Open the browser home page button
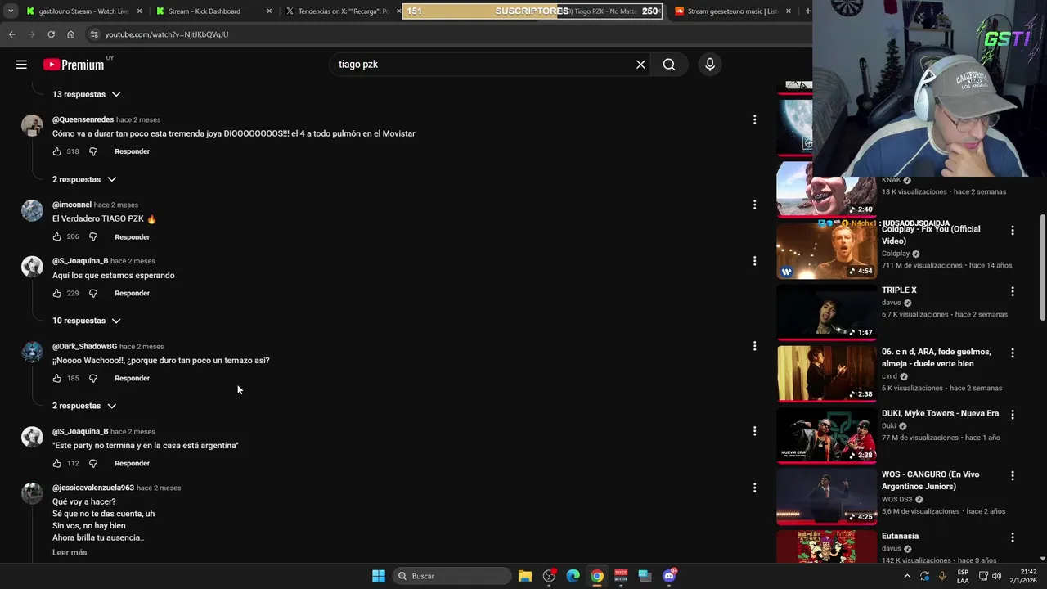Screen dimensions: 1047x589 (x=70, y=34)
